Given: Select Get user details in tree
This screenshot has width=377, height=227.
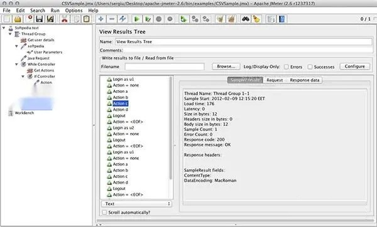Looking at the screenshot, I should pyautogui.click(x=41, y=40).
